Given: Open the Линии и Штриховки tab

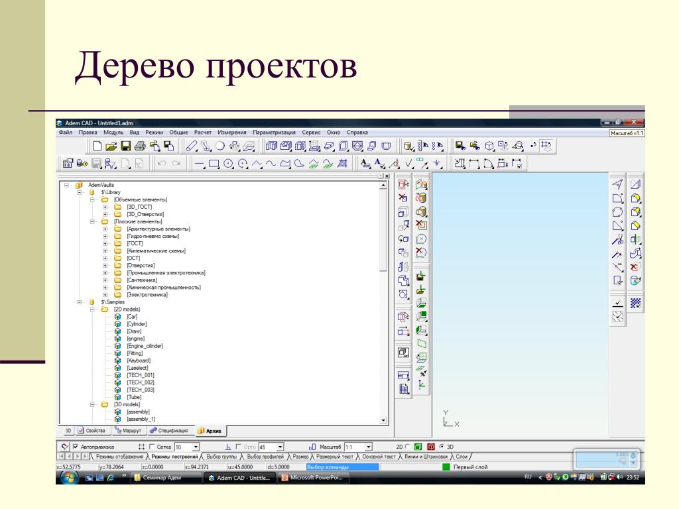Looking at the screenshot, I should click(426, 457).
